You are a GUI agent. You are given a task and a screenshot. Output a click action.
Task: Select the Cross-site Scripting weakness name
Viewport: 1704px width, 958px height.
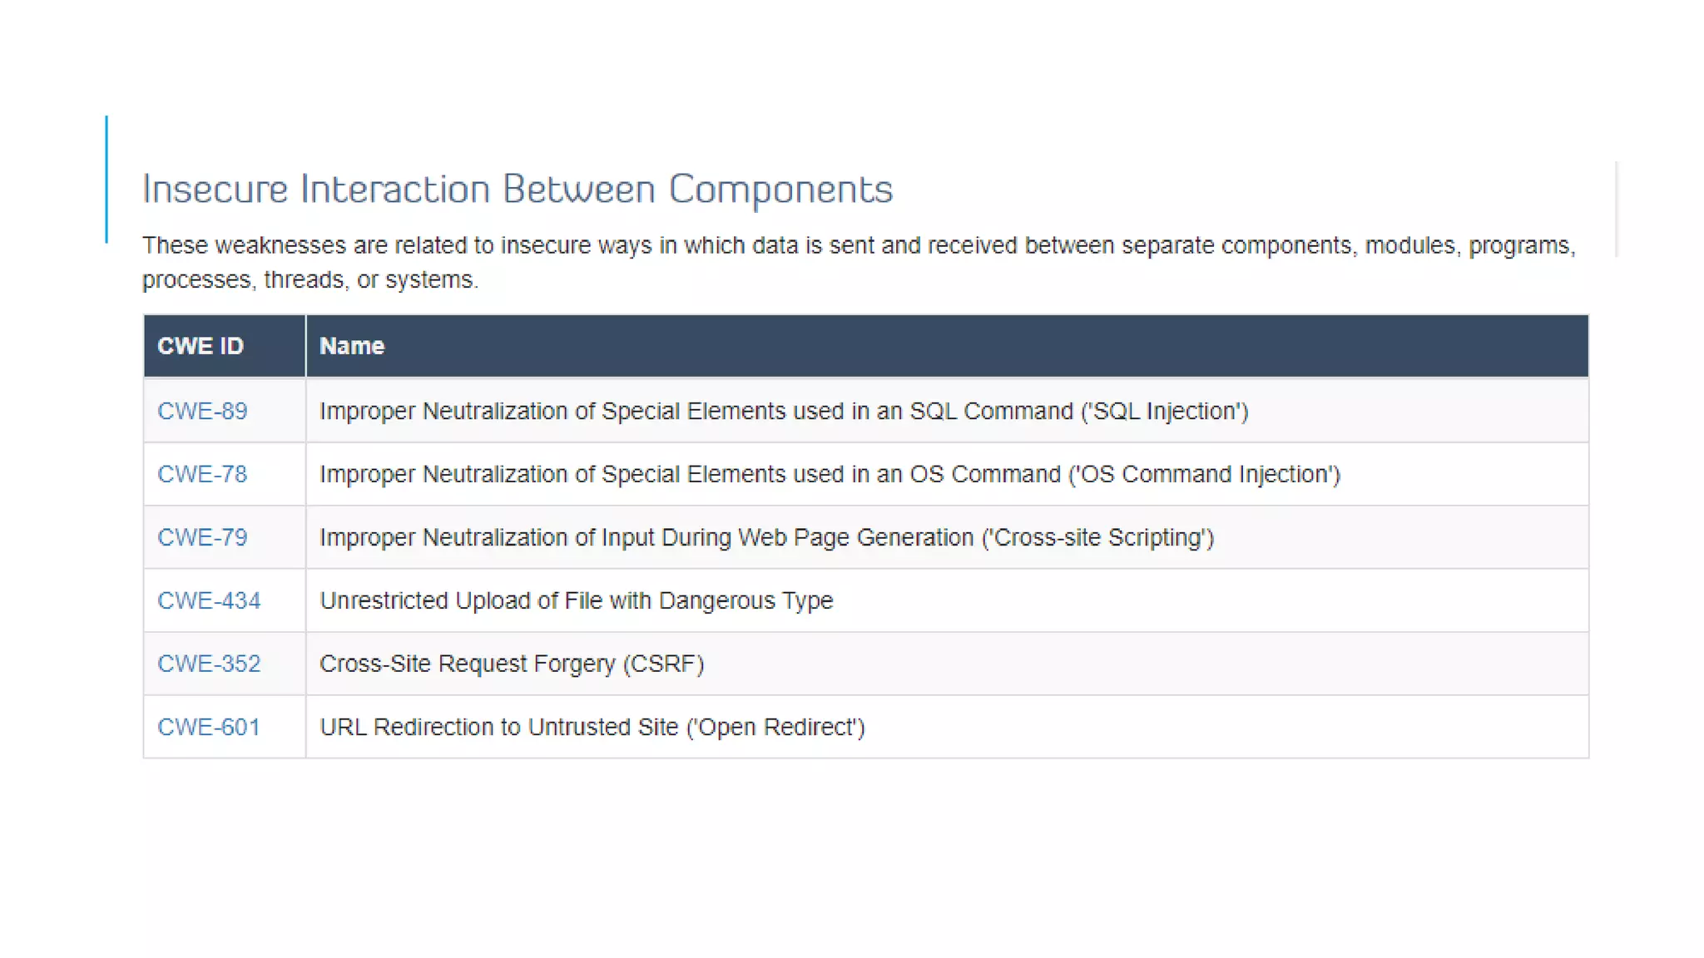(x=766, y=537)
